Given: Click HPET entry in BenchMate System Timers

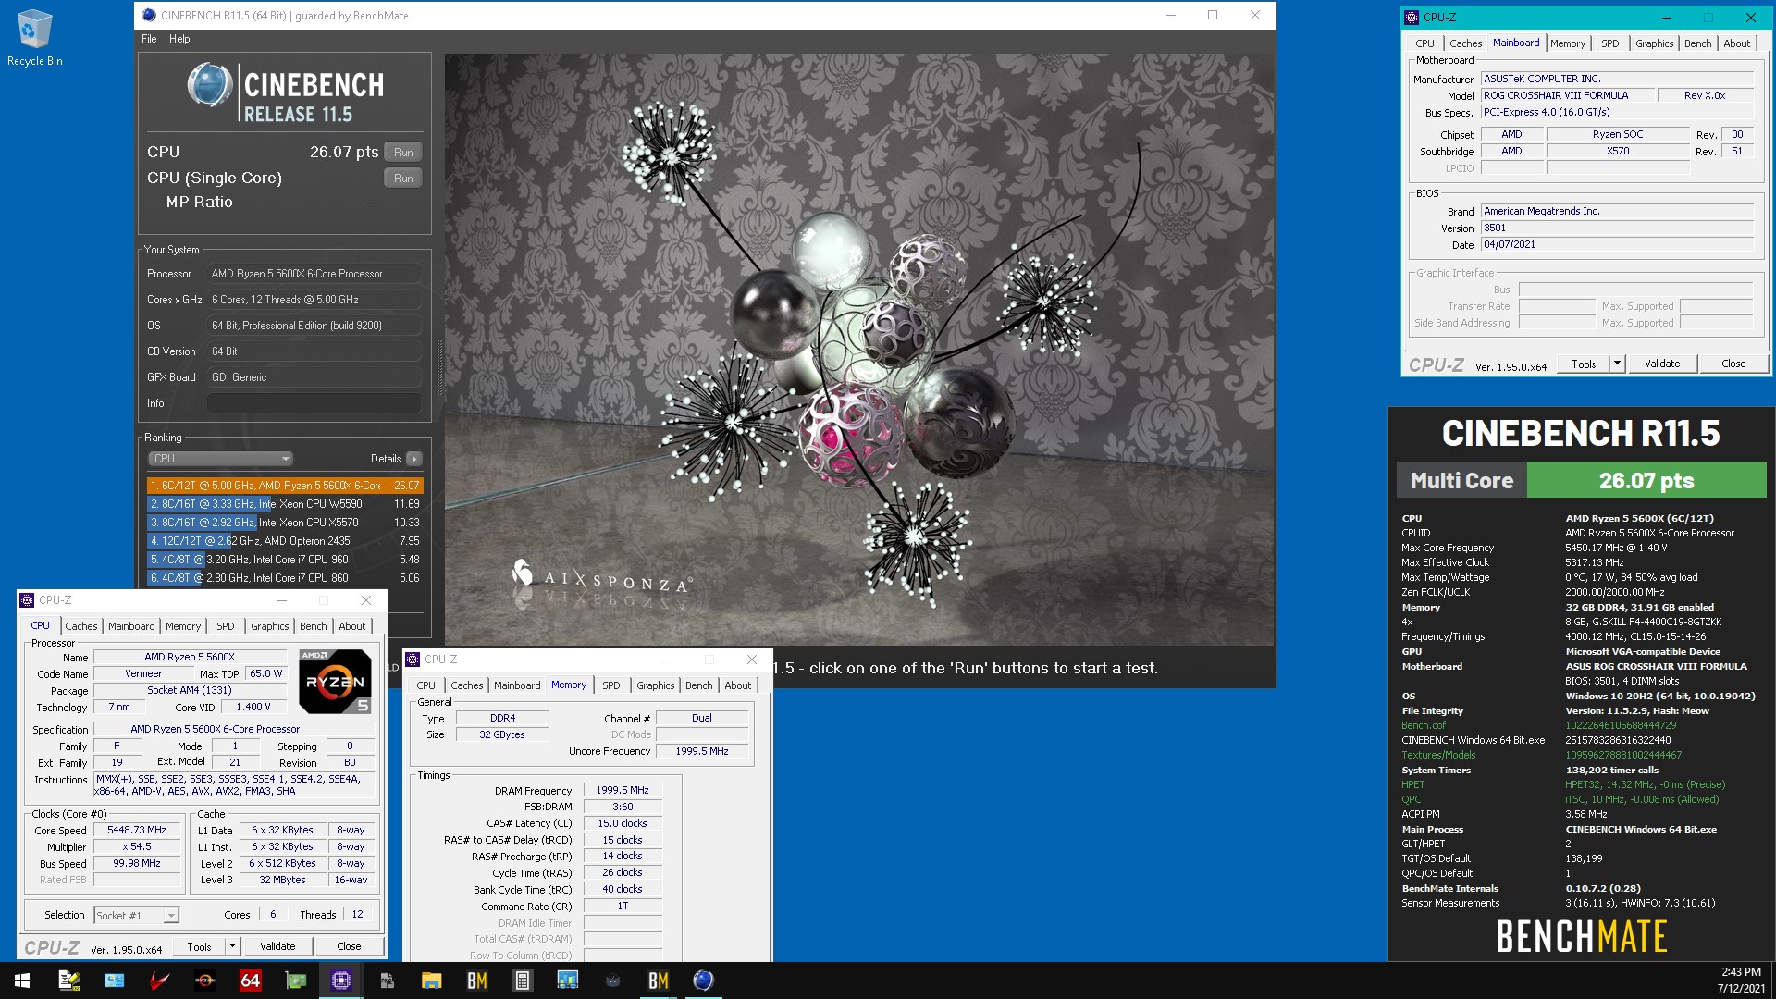Looking at the screenshot, I should point(1412,784).
